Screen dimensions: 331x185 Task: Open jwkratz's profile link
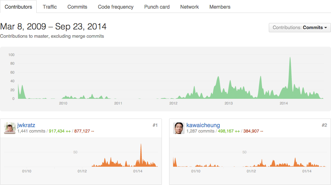click(26, 125)
